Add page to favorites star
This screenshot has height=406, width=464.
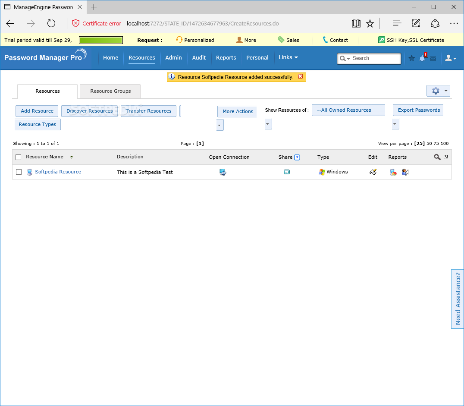370,23
